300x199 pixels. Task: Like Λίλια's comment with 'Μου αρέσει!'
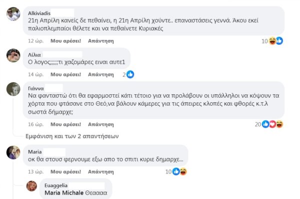(66, 74)
